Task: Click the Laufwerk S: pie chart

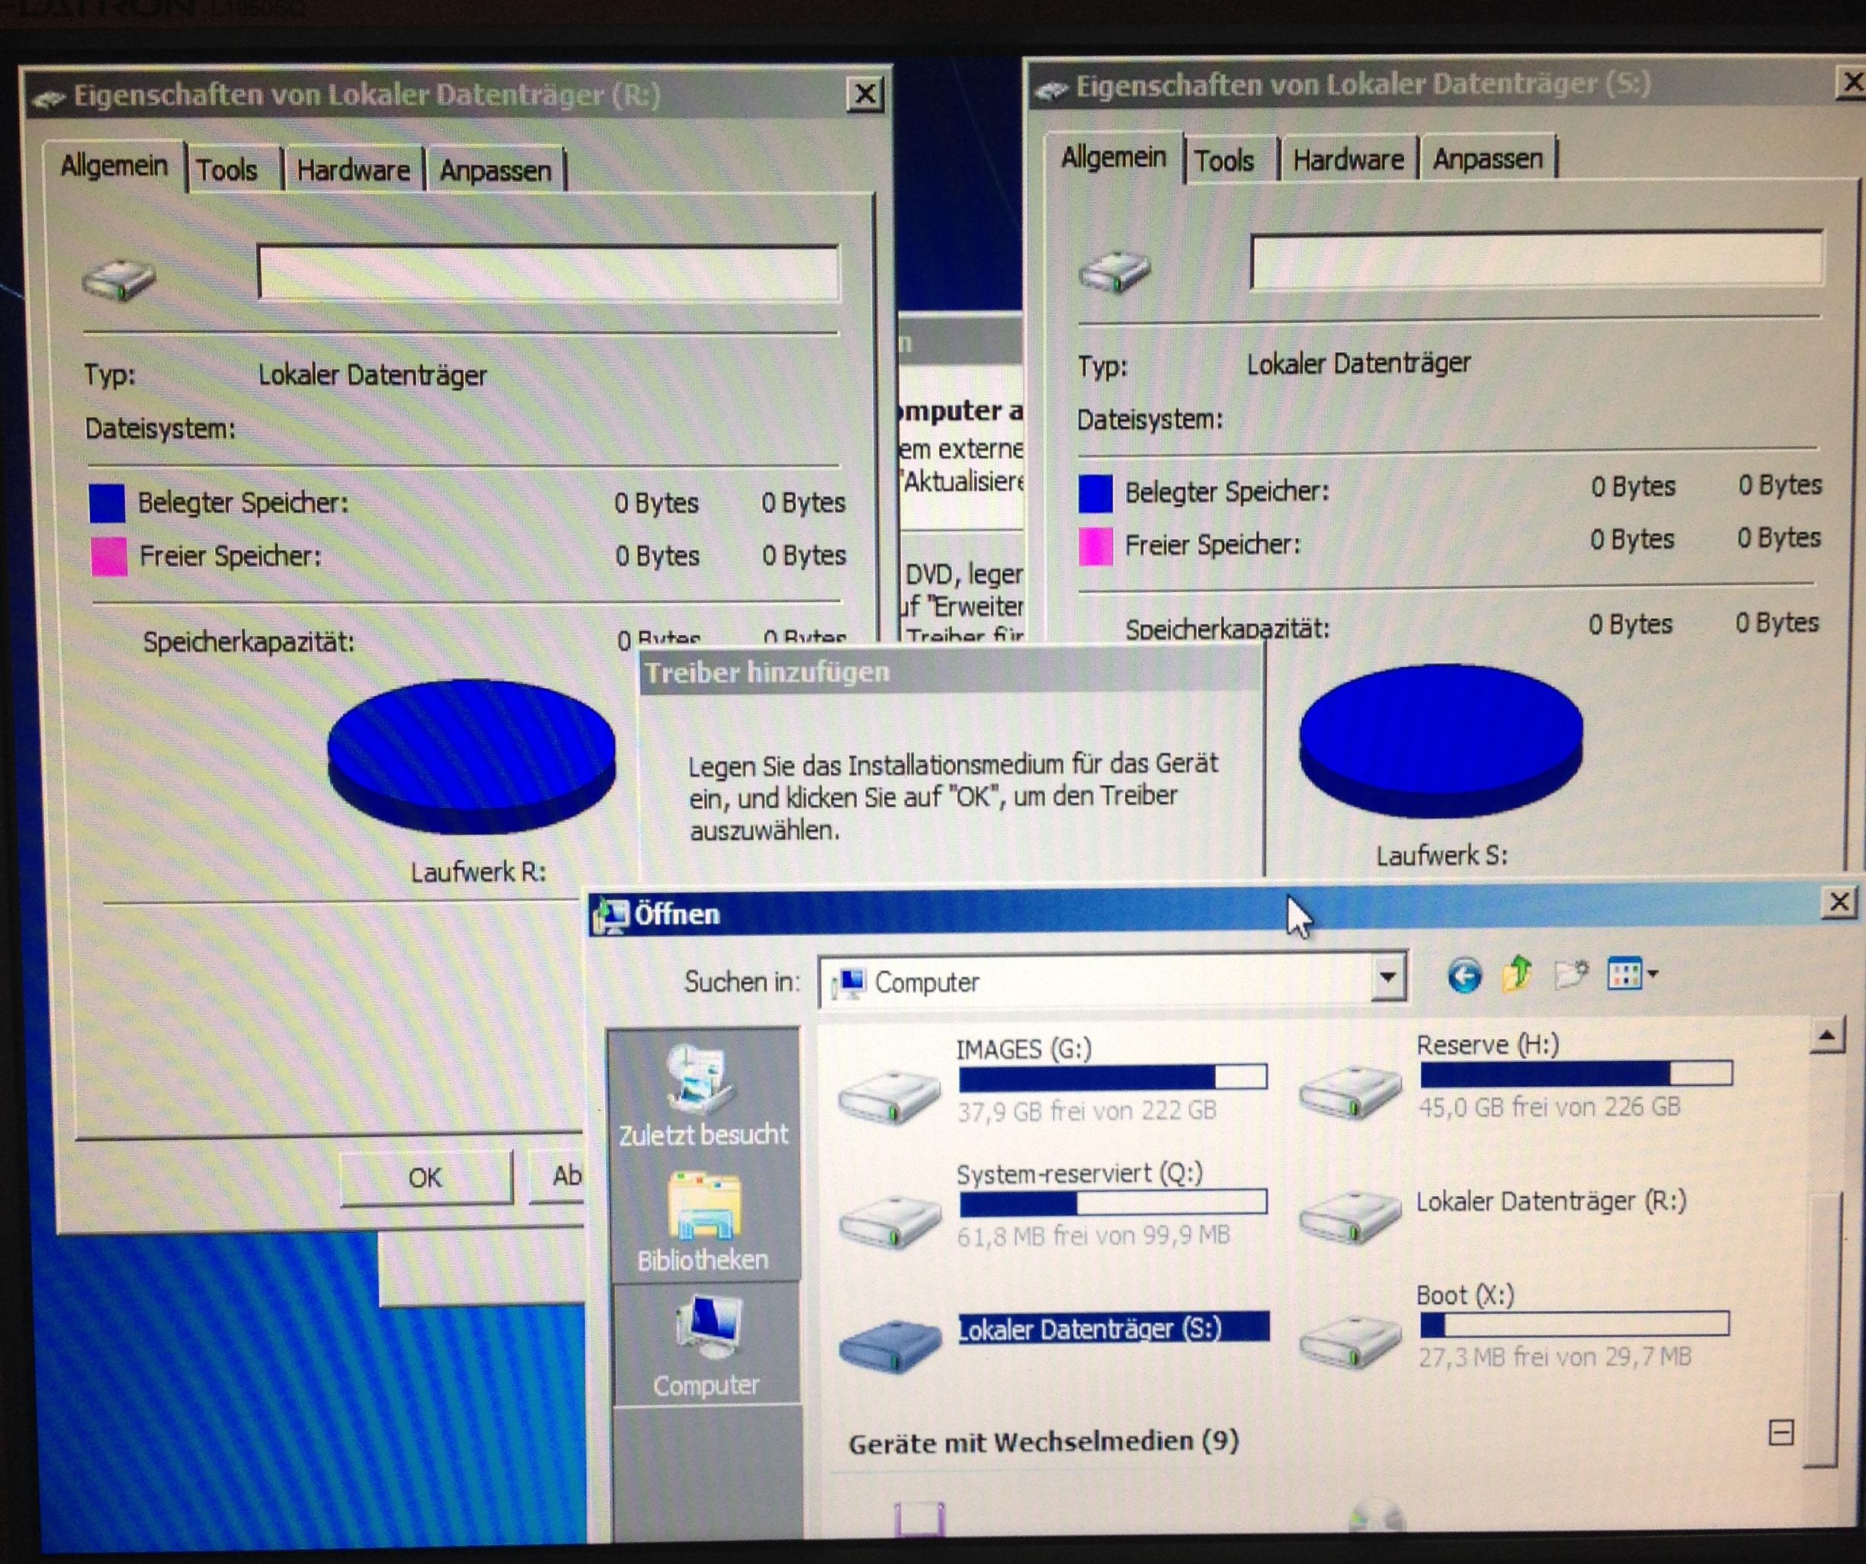Action: coord(1441,741)
